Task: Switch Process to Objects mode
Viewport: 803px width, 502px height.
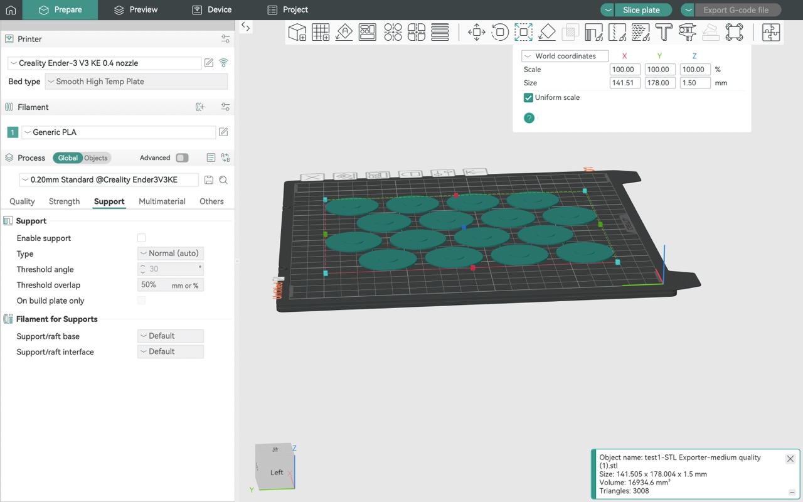Action: coord(96,158)
